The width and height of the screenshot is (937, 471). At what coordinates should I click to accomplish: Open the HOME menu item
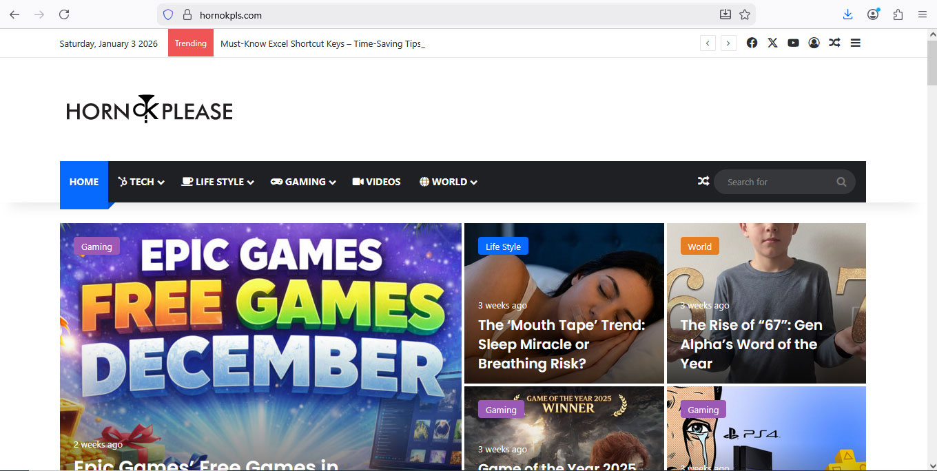tap(84, 182)
